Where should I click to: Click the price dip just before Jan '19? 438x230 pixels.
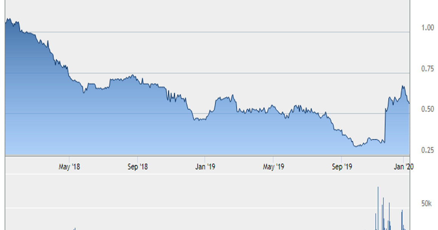[199, 120]
